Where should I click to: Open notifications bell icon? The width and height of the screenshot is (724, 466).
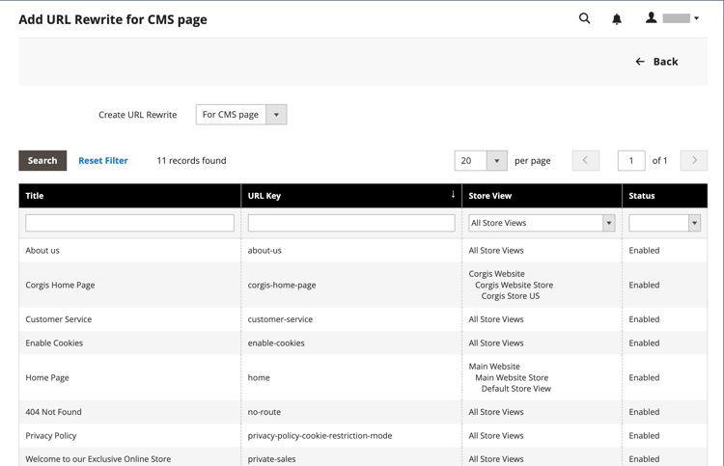(617, 19)
